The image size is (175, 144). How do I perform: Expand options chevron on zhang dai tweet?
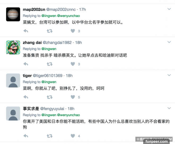(x=169, y=42)
